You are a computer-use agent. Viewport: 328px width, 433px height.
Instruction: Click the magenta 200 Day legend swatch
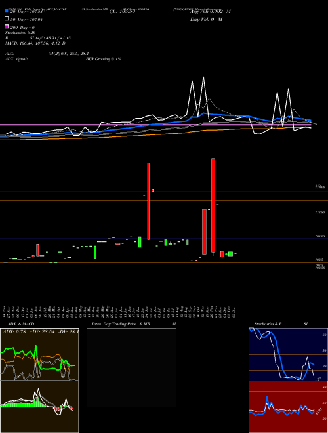(7, 27)
